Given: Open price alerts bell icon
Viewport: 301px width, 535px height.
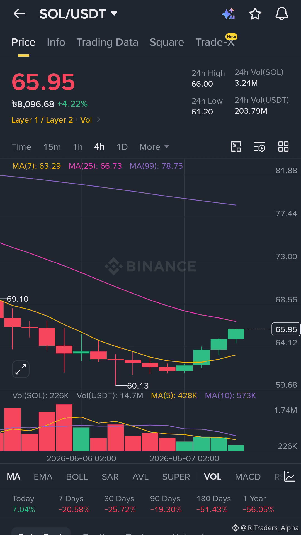Looking at the screenshot, I should pyautogui.click(x=281, y=14).
